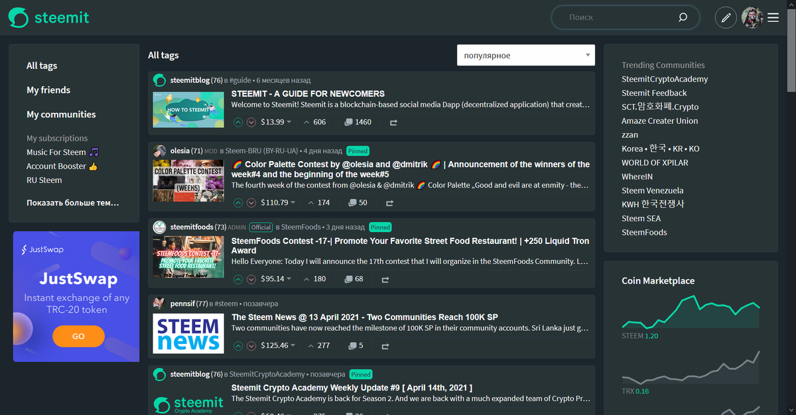Viewport: 796px width, 415px height.
Task: Upvote the SteemFoods Contest post
Action: [238, 279]
